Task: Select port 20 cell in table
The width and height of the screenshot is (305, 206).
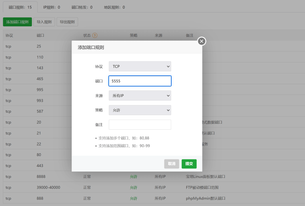Action: [x=39, y=122]
